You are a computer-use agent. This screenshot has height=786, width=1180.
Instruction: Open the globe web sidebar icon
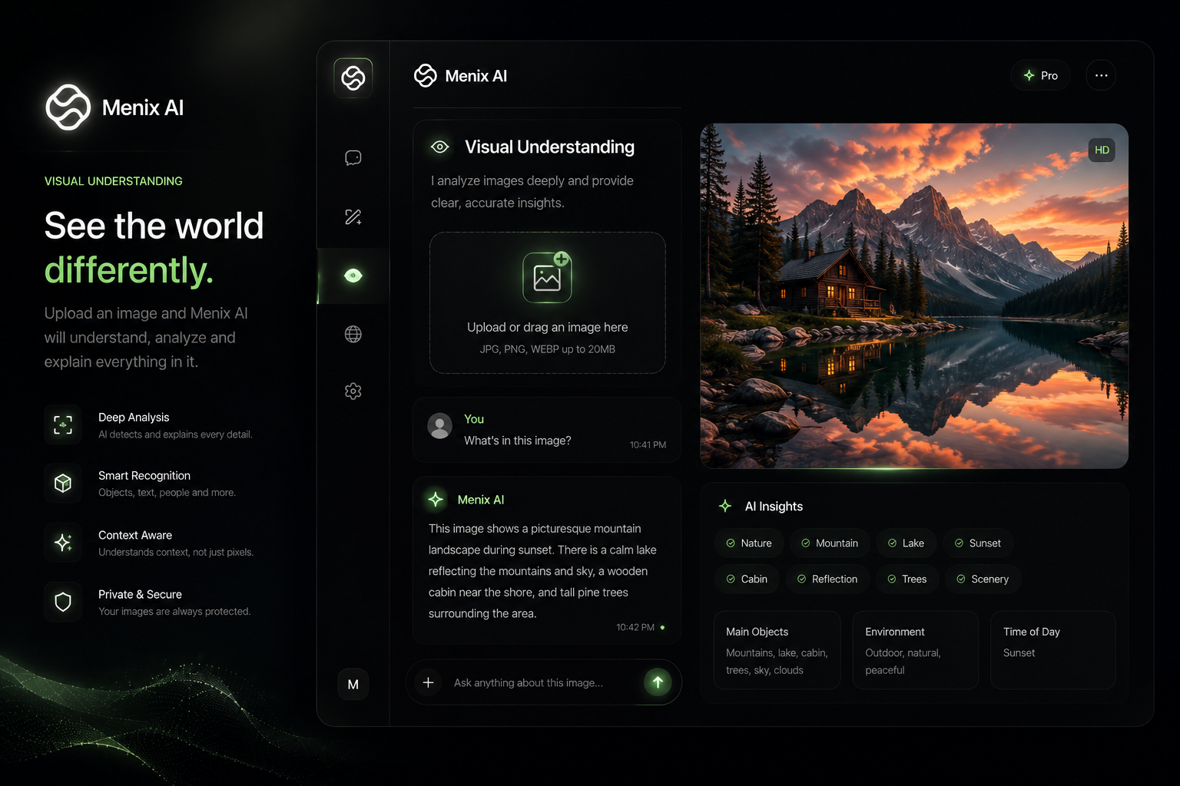[353, 334]
